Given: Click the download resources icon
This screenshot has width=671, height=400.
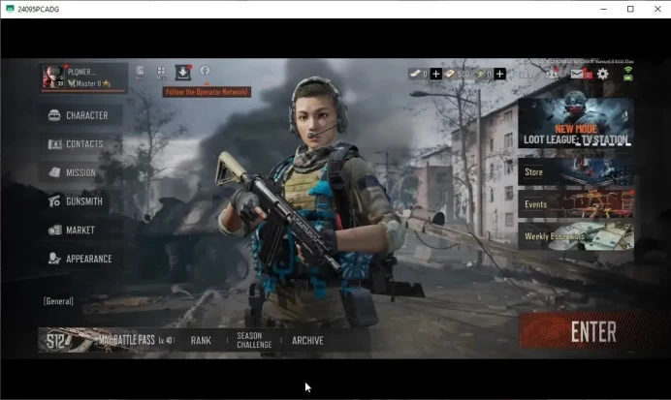Looking at the screenshot, I should point(183,73).
